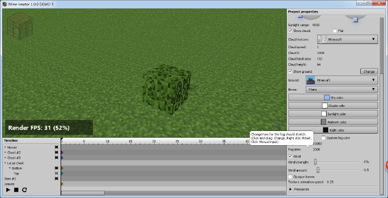Enable the Opaque leaves checkbox

coord(290,177)
